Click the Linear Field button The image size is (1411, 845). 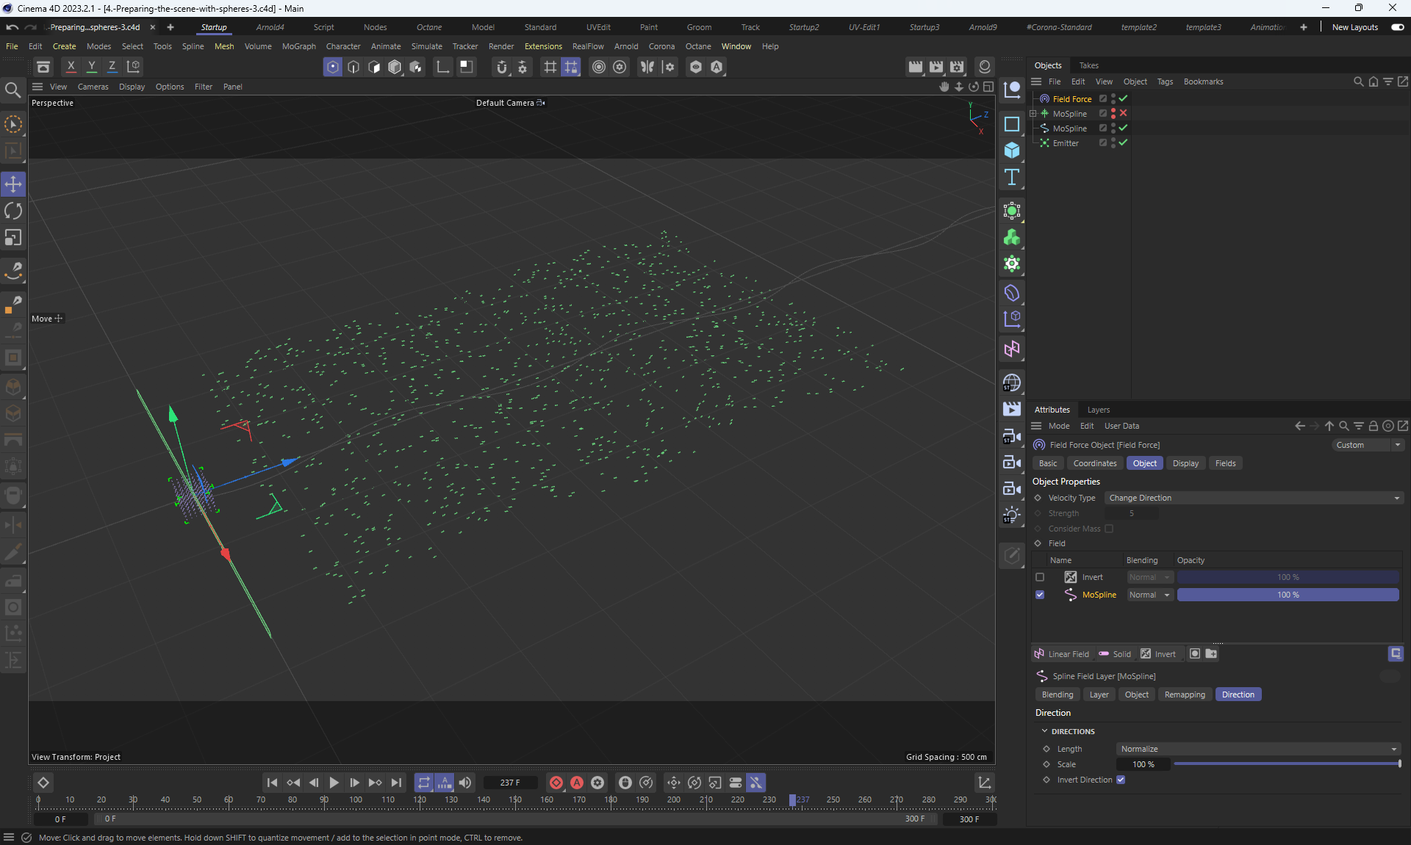[1061, 654]
